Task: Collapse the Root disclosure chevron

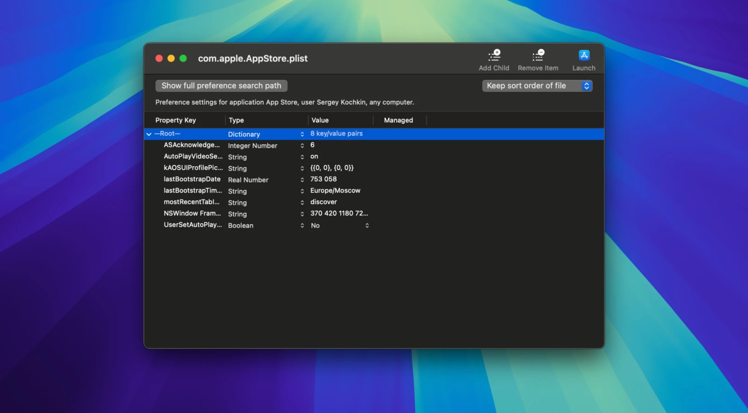Action: (149, 134)
